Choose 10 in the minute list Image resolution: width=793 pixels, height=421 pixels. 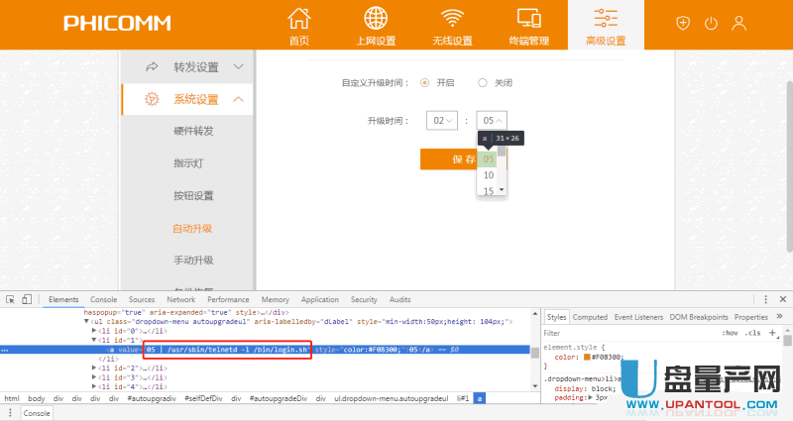pyautogui.click(x=489, y=175)
